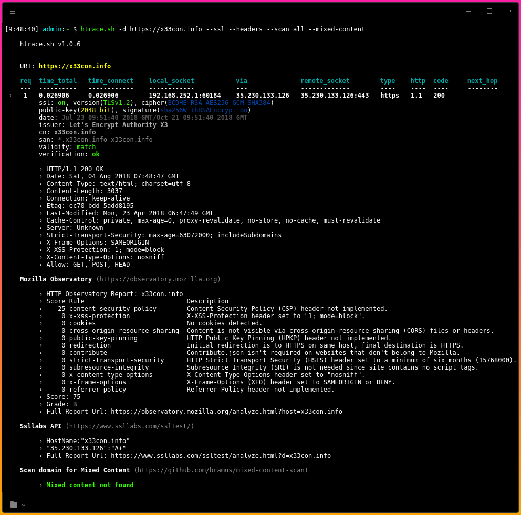Open the observatory.mozilla.org link
521x515 pixels.
click(158, 279)
